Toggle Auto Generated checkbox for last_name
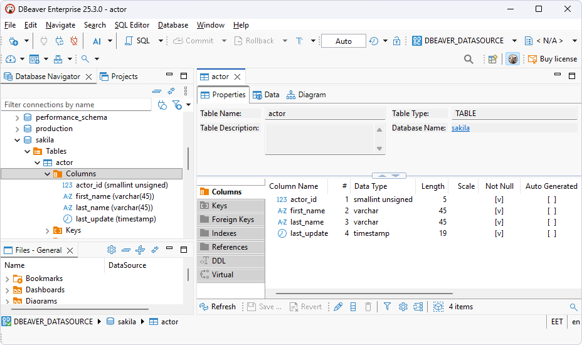 click(551, 222)
